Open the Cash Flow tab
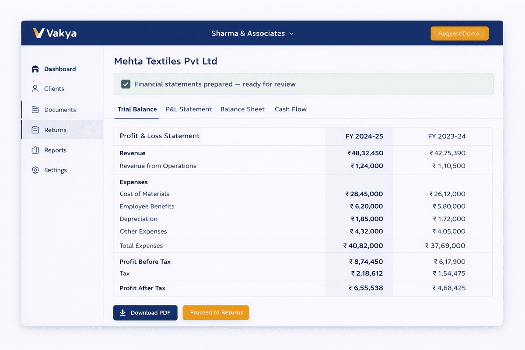 tap(290, 109)
